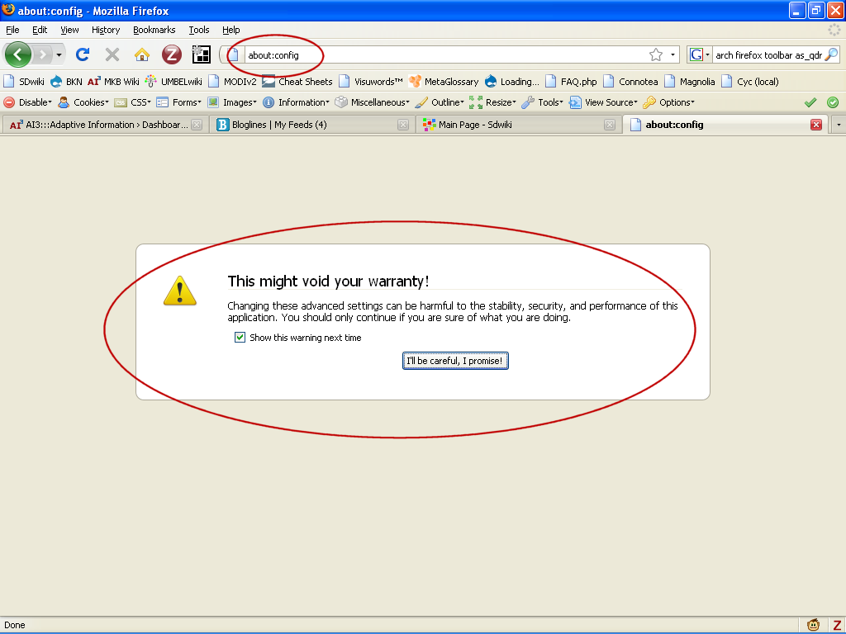Click the red Zotero Z toolbar icon
Screen dimensions: 846x634
(171, 55)
